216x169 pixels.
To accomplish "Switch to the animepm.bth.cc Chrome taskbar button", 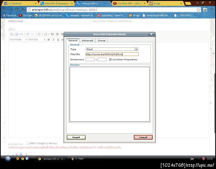I will pos(52,159).
